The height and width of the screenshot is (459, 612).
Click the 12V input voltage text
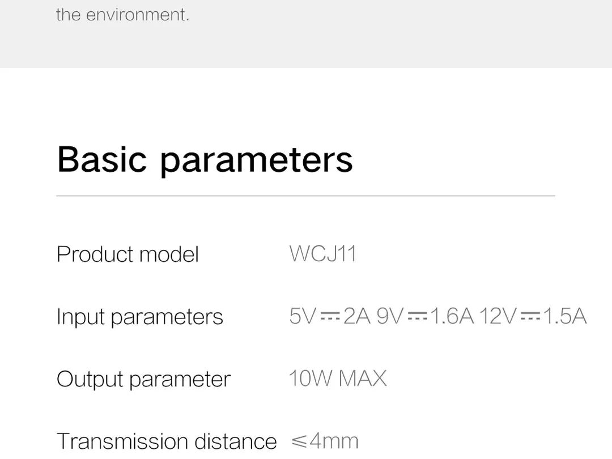point(498,316)
